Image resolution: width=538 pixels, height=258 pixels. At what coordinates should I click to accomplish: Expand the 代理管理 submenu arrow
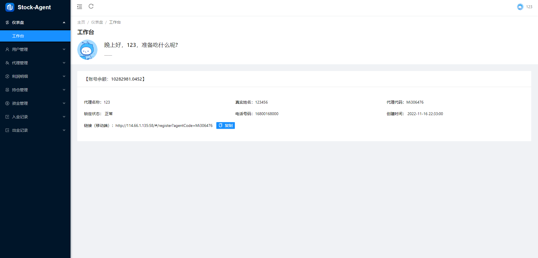tap(64, 63)
